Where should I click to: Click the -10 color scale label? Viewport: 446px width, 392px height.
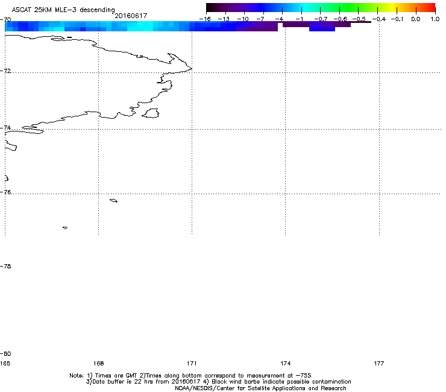click(x=243, y=19)
